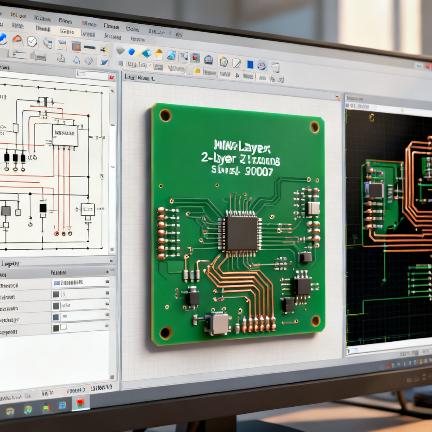The height and width of the screenshot is (432, 432).
Task: Switch to the first tab above the PCB canvas
Action: tap(130, 77)
